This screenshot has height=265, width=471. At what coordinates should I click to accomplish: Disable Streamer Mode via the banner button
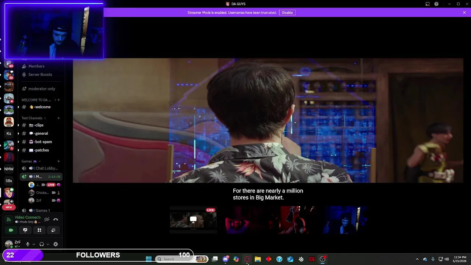pos(287,13)
